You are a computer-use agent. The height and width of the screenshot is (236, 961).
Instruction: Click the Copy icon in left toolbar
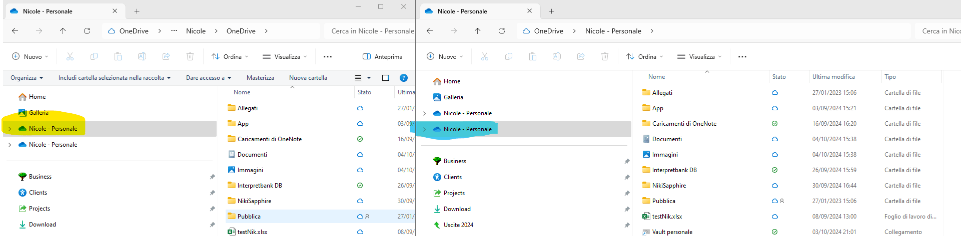point(94,56)
